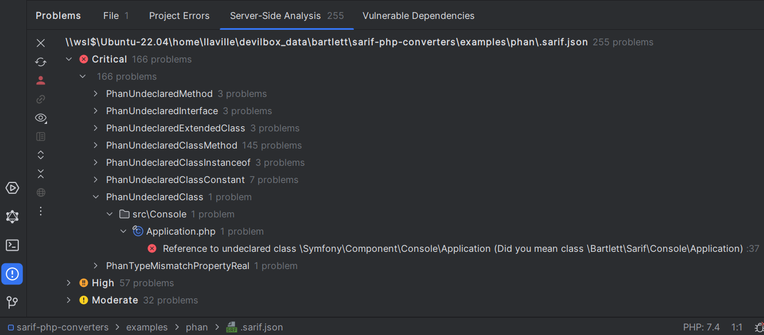
Task: Open the View Options eye menu
Action: (x=41, y=118)
